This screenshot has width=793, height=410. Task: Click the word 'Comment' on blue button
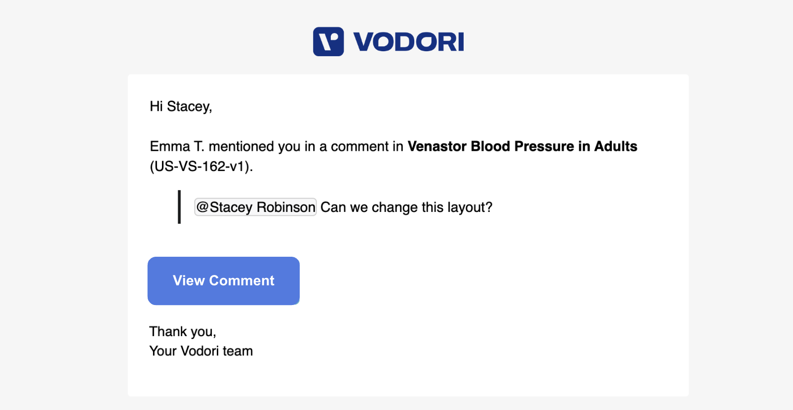coord(242,281)
